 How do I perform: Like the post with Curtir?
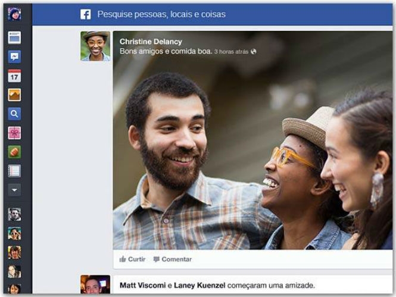132,259
